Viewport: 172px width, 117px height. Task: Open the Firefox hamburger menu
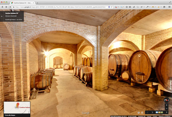pos(169,7)
